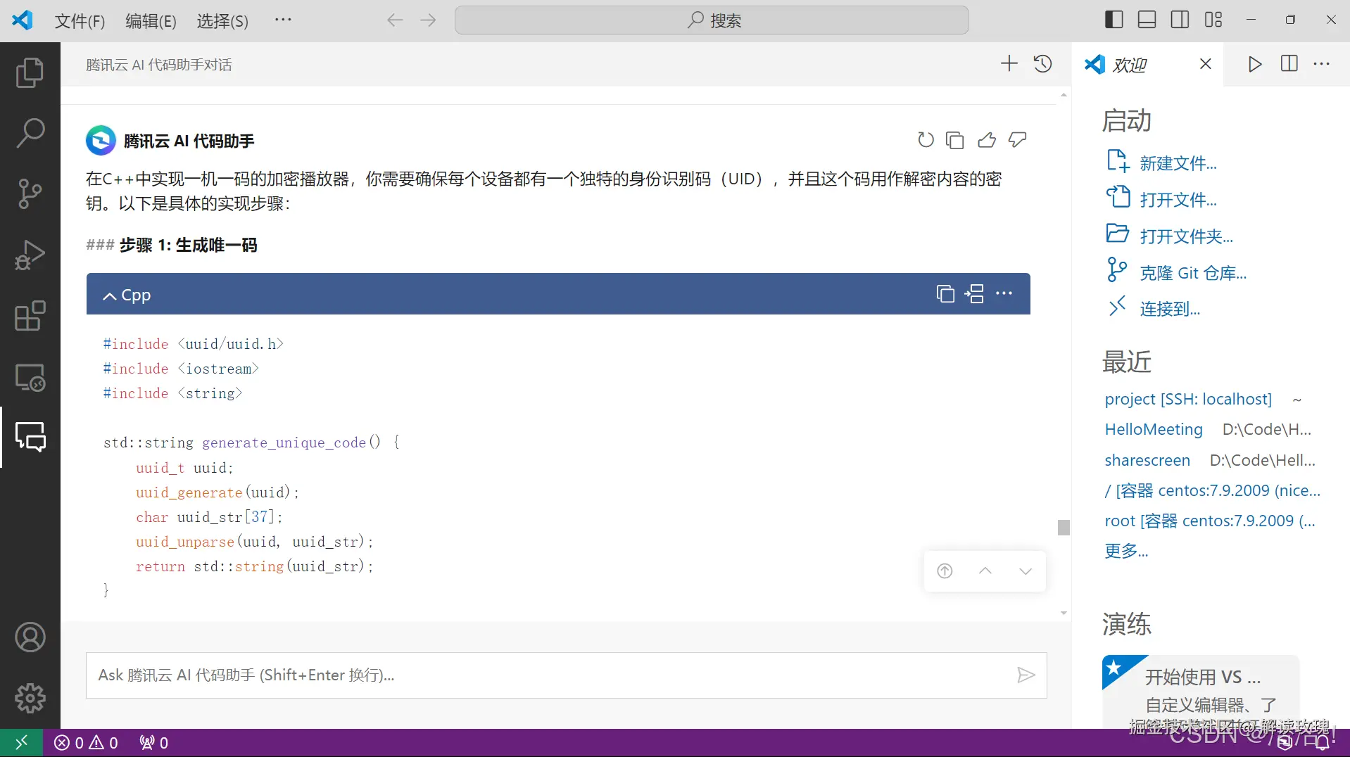Regenerate the AI assistant response

click(x=926, y=140)
